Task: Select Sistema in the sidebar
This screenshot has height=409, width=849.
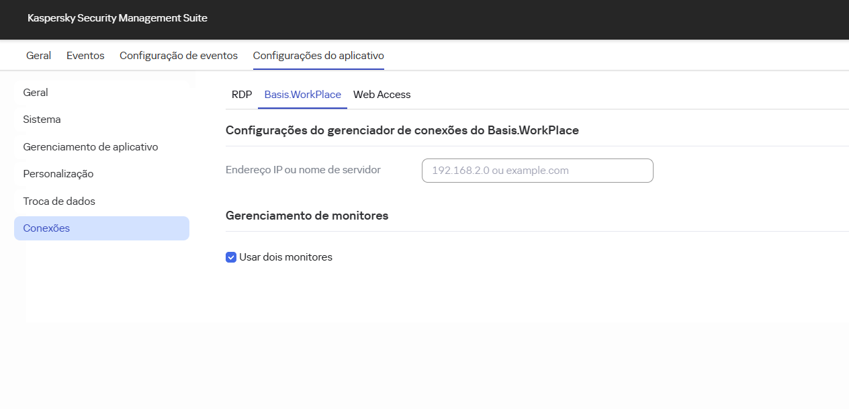Action: pyautogui.click(x=42, y=119)
